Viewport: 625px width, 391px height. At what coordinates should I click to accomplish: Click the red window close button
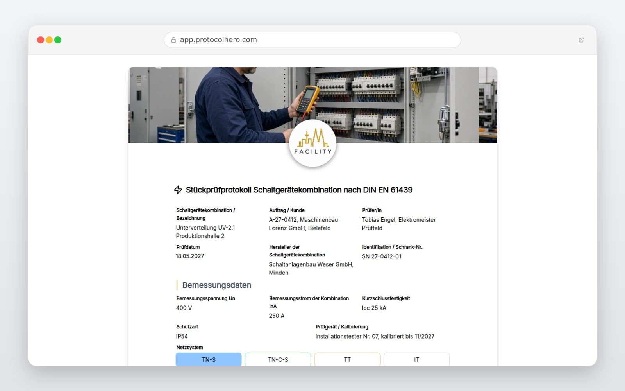click(41, 40)
